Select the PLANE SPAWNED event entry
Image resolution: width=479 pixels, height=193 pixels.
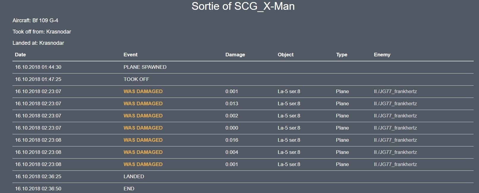click(x=145, y=67)
